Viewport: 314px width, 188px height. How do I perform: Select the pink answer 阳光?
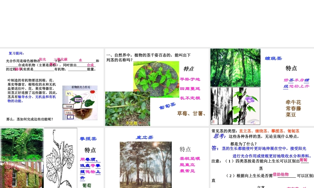[x=42, y=59]
